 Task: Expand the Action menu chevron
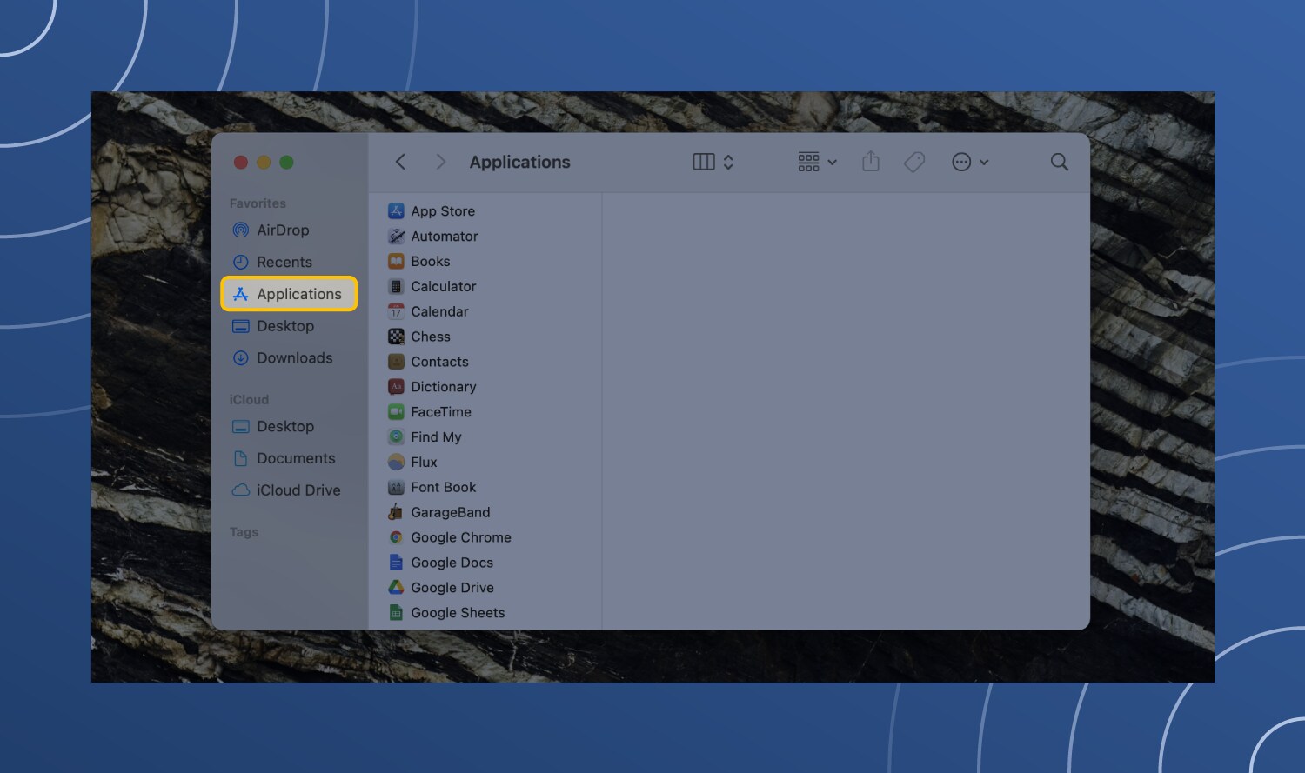tap(984, 163)
